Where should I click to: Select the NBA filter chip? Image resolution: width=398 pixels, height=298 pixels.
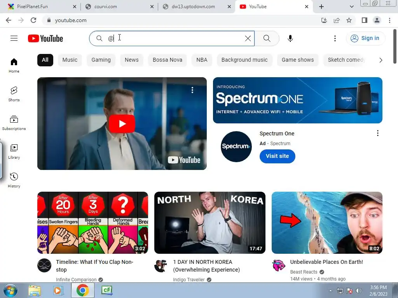tap(202, 60)
